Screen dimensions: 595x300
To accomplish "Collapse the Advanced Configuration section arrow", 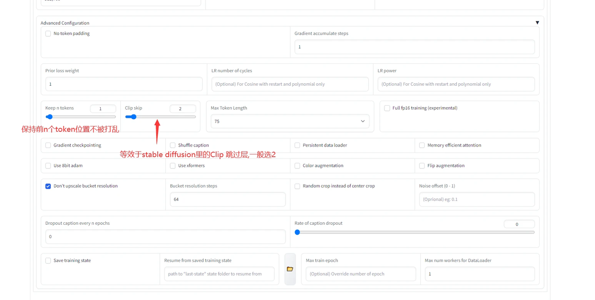I will [x=537, y=23].
